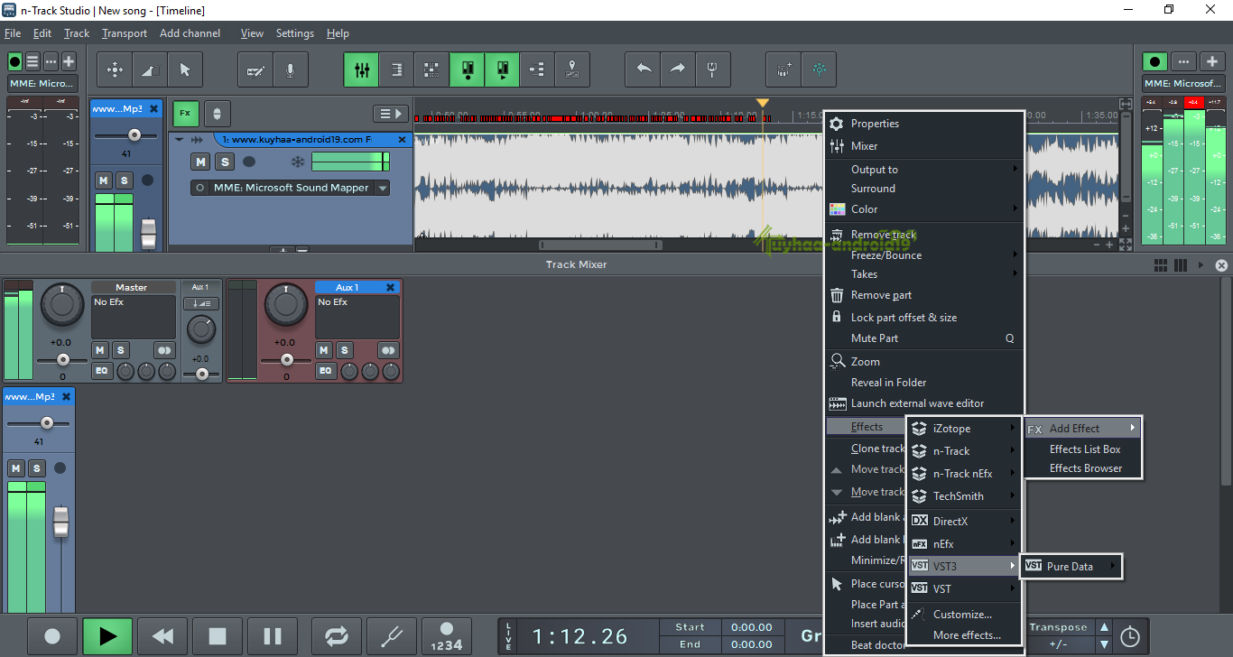
Task: Click the Master channel volume slider
Action: [x=63, y=360]
